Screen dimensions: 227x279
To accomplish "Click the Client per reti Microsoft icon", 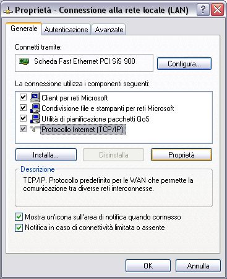I will click(x=35, y=97).
